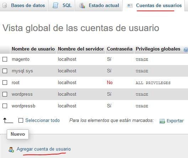The image size is (188, 158).
Task: Click the Exportar link
Action: pyautogui.click(x=175, y=121)
